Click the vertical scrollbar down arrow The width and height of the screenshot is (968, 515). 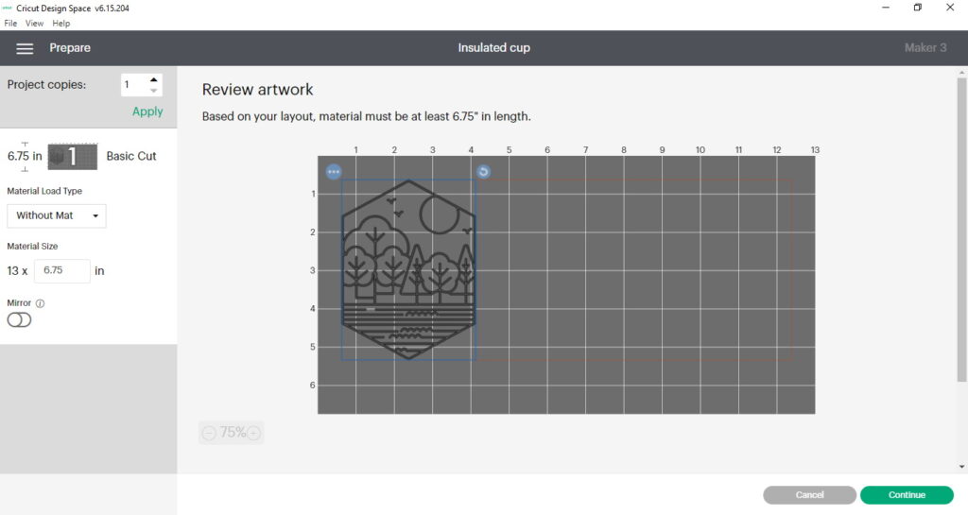(961, 466)
